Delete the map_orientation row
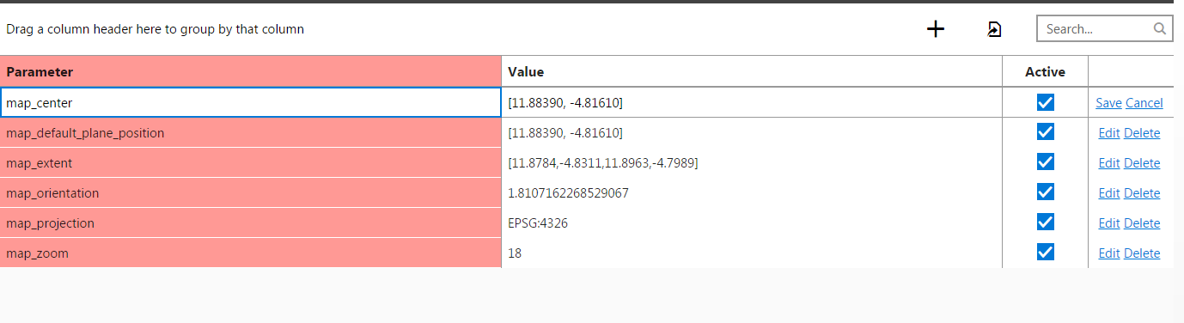This screenshot has width=1184, height=323. pyautogui.click(x=1142, y=193)
